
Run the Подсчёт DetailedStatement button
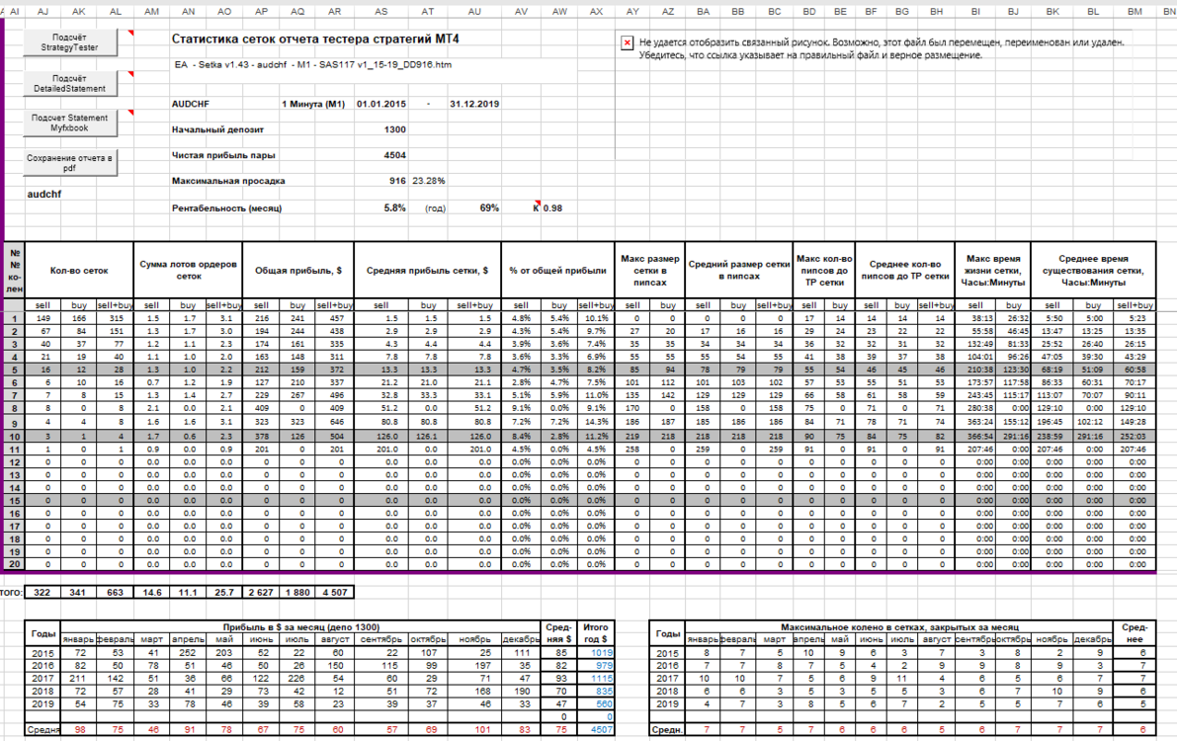70,83
